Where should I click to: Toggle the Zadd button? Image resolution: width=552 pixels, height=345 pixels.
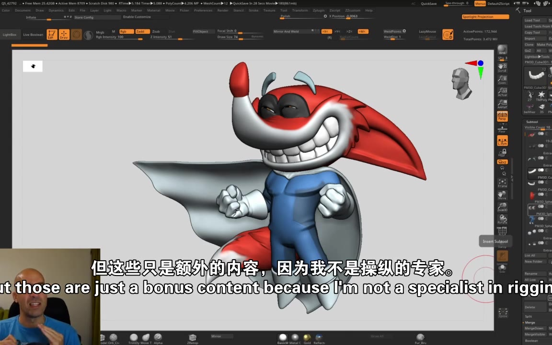[x=143, y=31]
